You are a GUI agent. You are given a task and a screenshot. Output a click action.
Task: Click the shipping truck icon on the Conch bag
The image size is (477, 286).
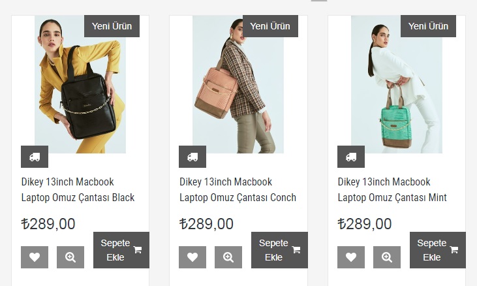point(192,157)
